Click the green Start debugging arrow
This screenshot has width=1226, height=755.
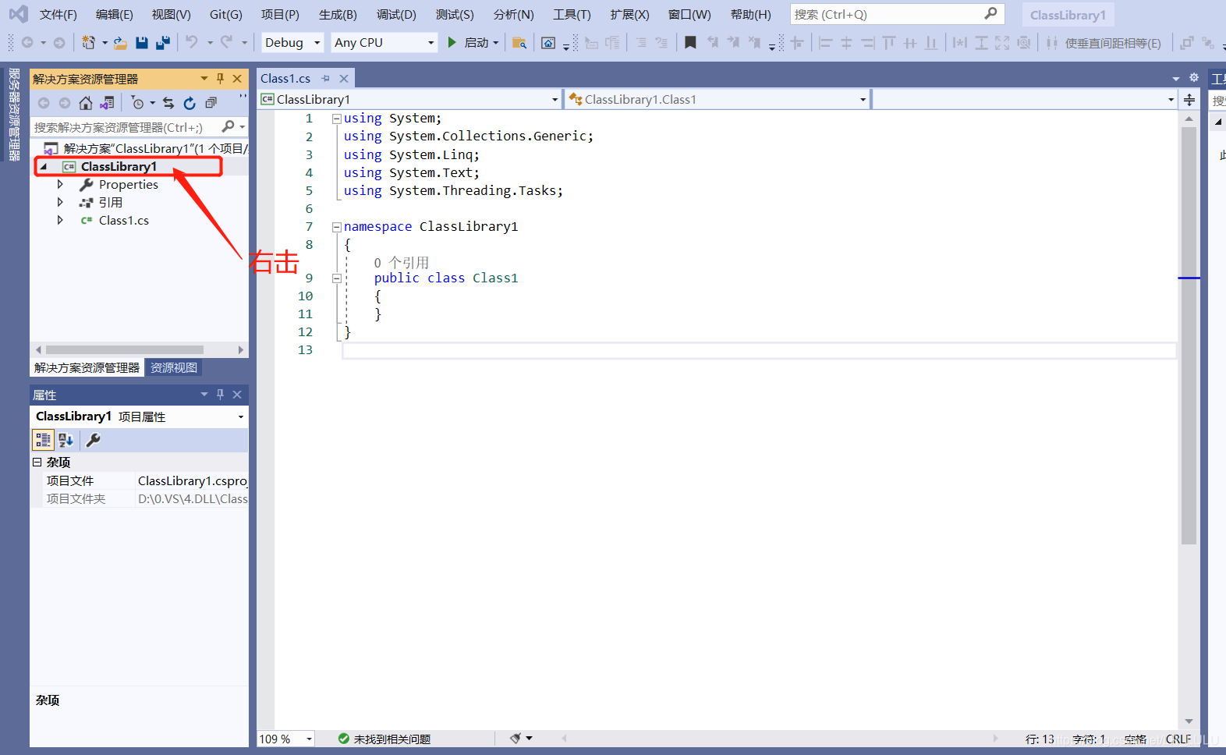(x=452, y=42)
